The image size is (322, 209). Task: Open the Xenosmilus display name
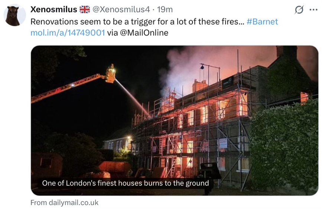(x=54, y=9)
